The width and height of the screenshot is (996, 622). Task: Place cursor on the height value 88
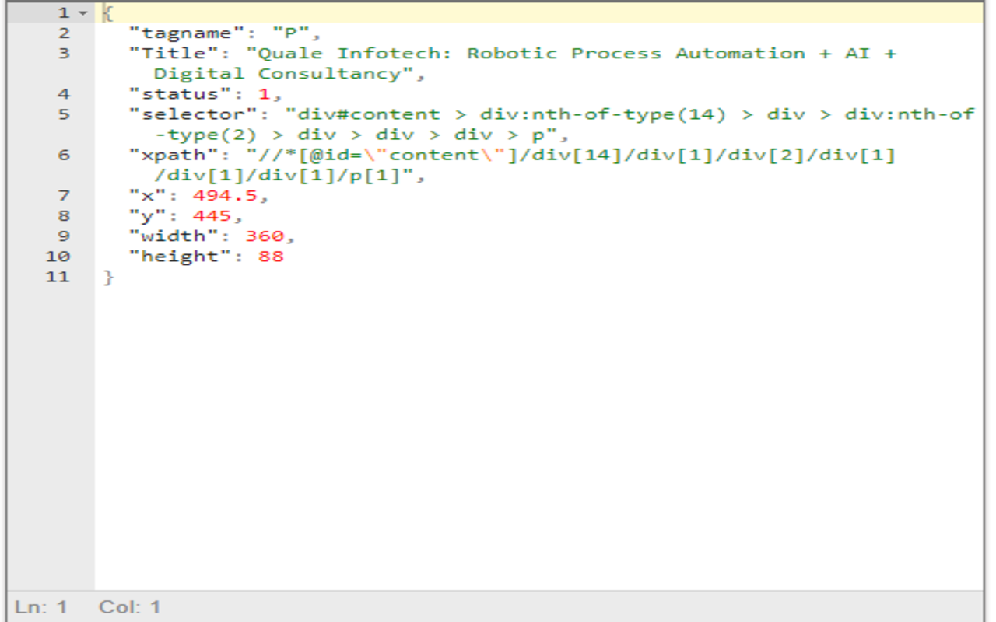[271, 256]
